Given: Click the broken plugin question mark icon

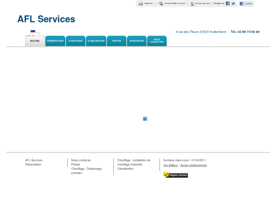Looking at the screenshot, I should click(x=145, y=119).
